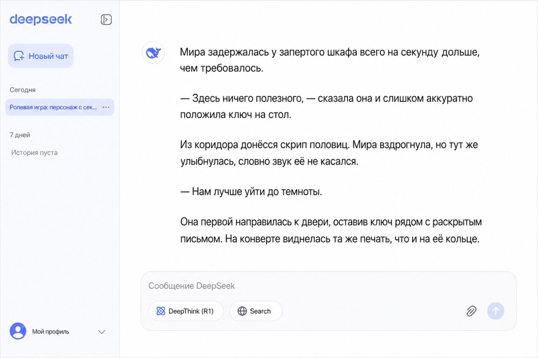Click the profile avatar icon

(x=18, y=331)
